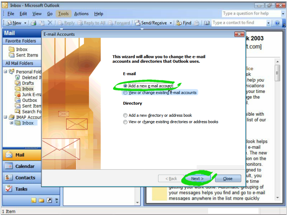Click Configure buttons chevron in navigation pane
Viewport: 287px width, 215px height.
coord(56,200)
